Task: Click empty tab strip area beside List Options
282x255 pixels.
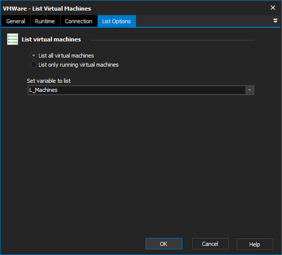Action: click(203, 21)
